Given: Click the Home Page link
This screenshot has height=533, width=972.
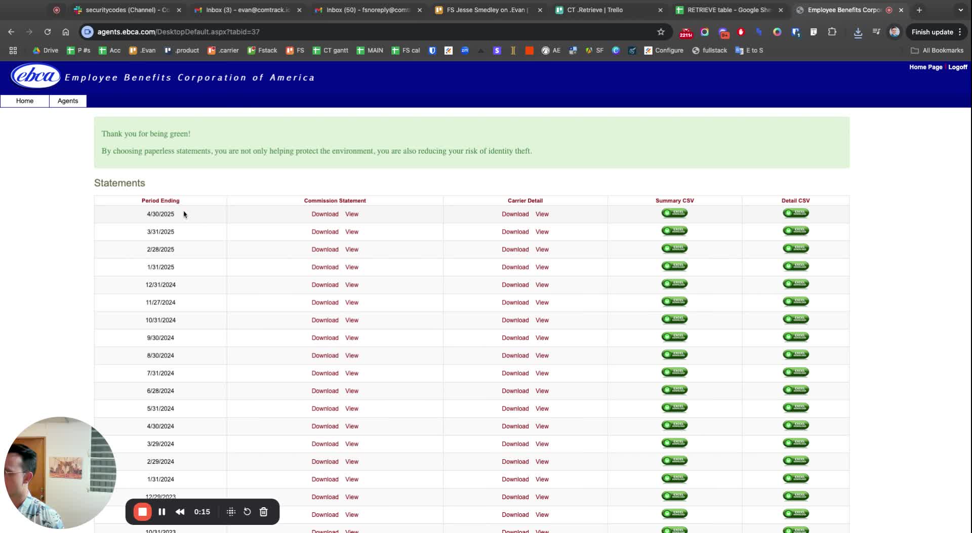Looking at the screenshot, I should pos(925,67).
